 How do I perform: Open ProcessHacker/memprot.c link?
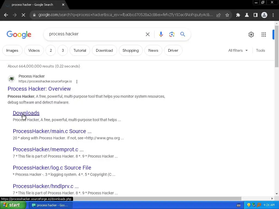48,149
